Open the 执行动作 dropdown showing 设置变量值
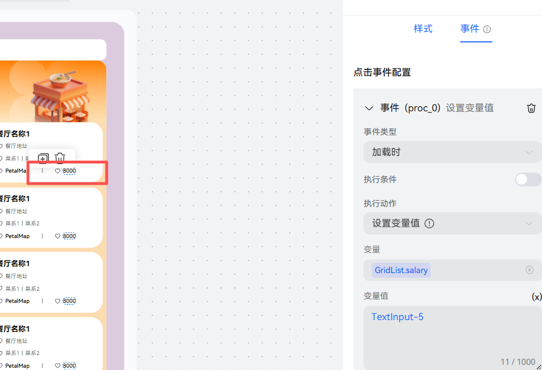The height and width of the screenshot is (370, 542). [453, 223]
